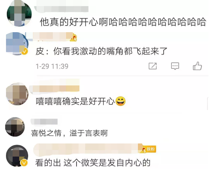Click the level badge beside second username
Viewport: 223px width, 169px height.
click(x=74, y=38)
